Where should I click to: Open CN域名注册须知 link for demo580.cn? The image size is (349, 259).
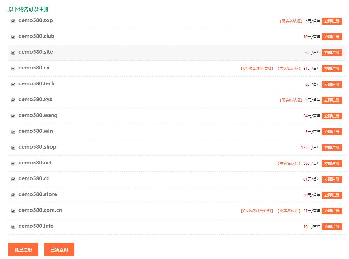click(x=257, y=69)
